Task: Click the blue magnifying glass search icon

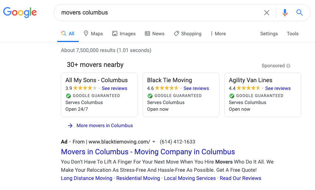Action: point(299,13)
